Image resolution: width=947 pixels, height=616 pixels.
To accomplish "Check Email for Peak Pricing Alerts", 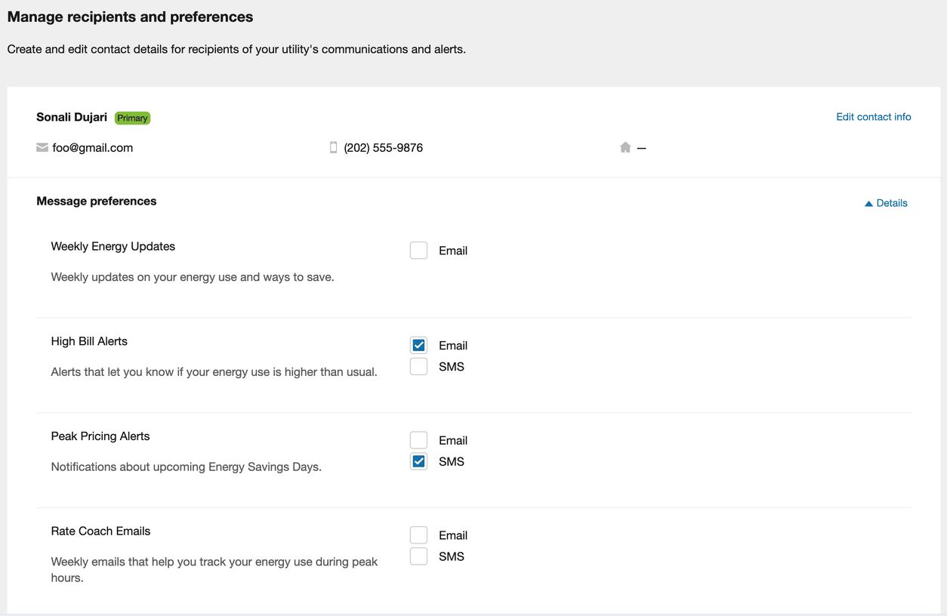I will [x=418, y=440].
